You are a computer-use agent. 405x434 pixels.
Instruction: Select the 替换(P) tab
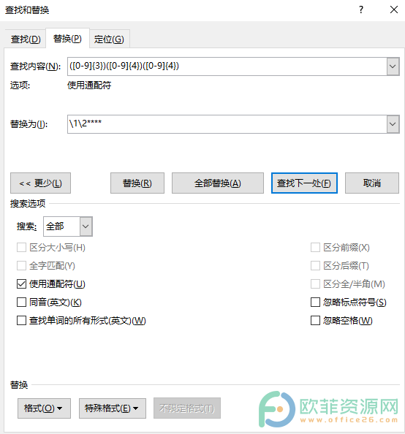(67, 38)
